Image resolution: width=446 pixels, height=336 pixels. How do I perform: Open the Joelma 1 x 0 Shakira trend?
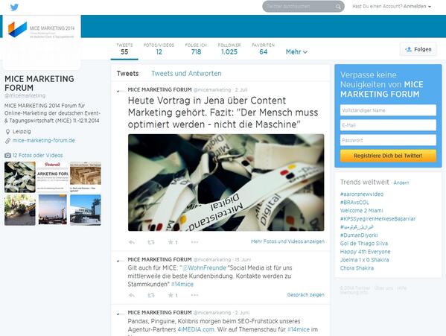tap(364, 260)
